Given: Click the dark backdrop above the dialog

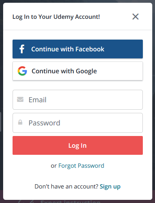Looking at the screenshot, I should (77, 1).
